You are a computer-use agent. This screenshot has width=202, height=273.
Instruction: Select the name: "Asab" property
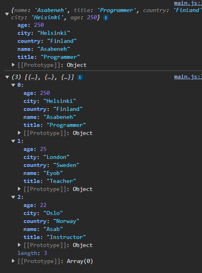(x=43, y=229)
